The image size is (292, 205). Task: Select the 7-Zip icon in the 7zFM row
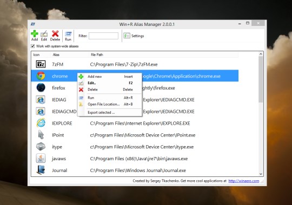pos(41,64)
